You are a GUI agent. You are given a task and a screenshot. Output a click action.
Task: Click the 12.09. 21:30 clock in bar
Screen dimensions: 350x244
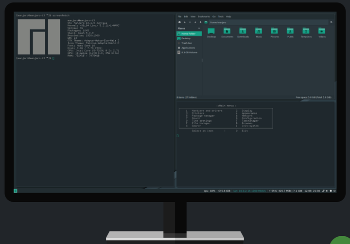pos(312,191)
